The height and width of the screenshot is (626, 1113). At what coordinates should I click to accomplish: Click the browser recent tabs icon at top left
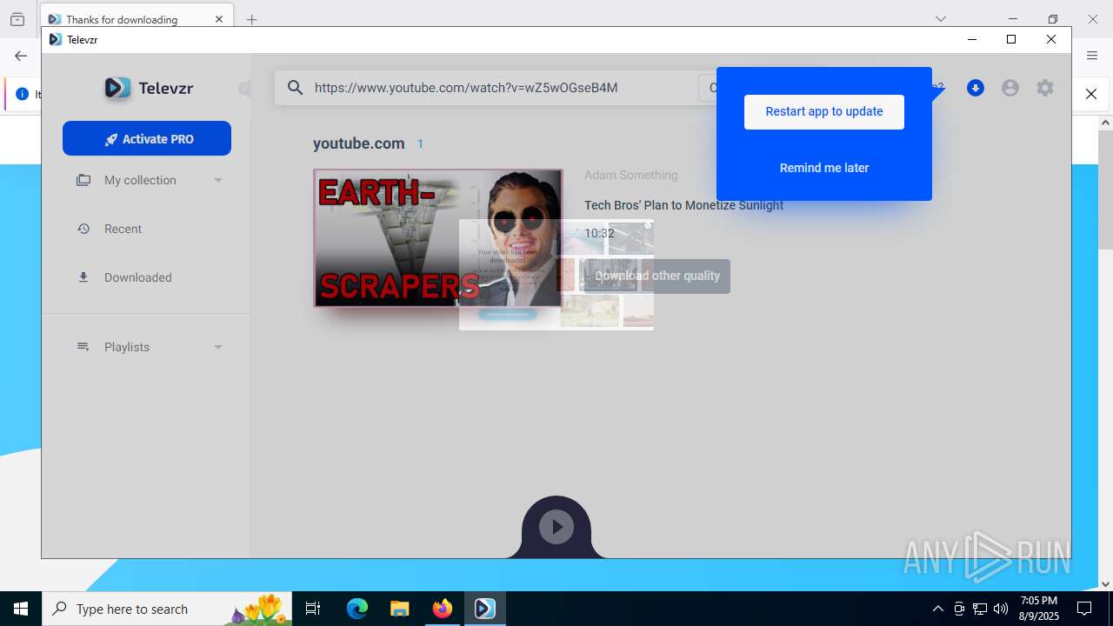click(17, 19)
